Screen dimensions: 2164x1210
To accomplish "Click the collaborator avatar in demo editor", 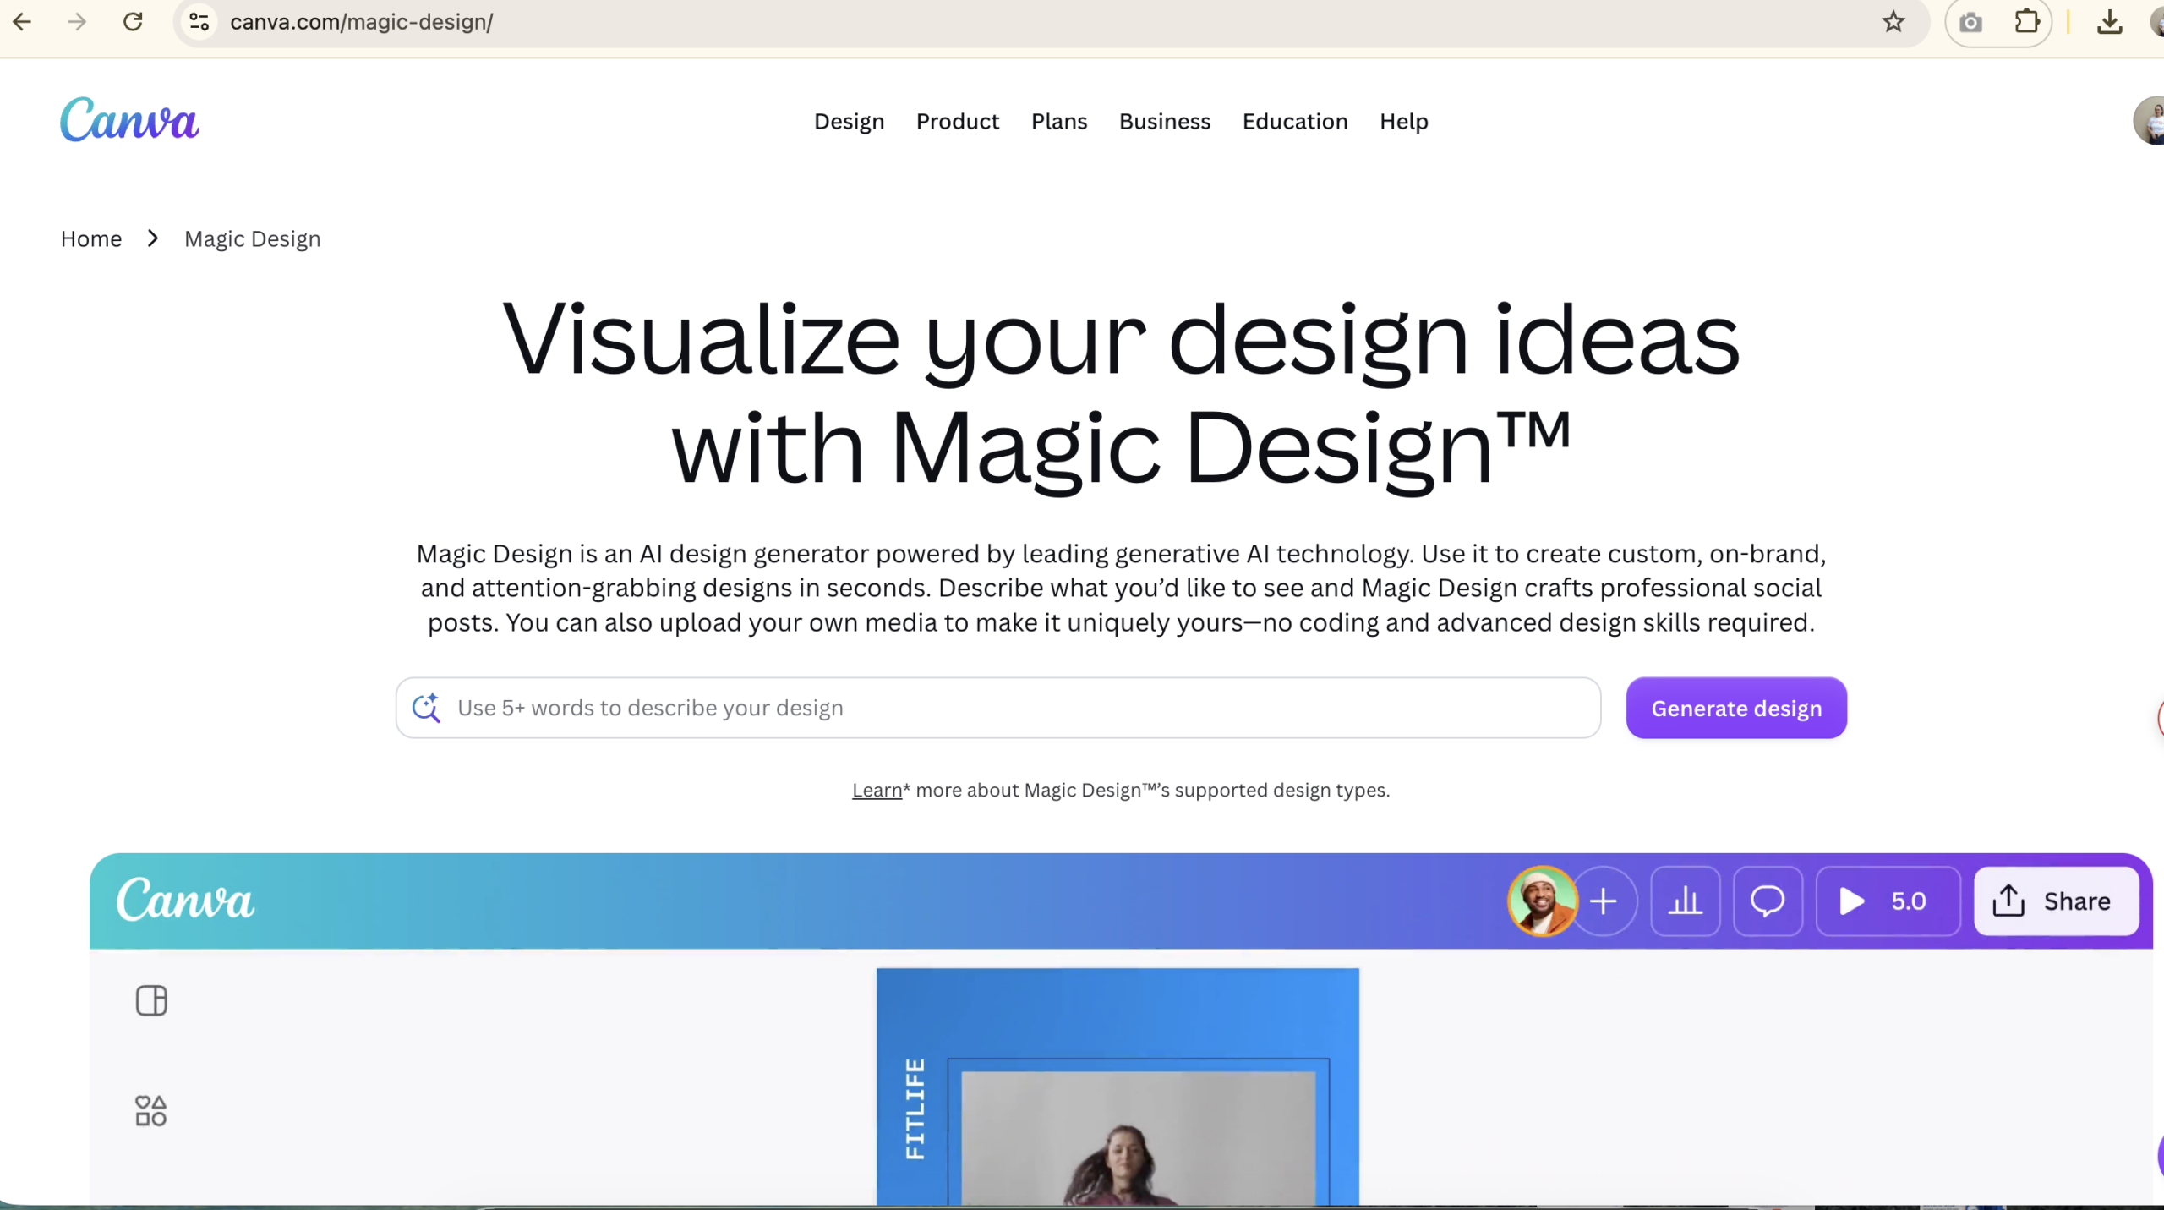I will point(1541,901).
